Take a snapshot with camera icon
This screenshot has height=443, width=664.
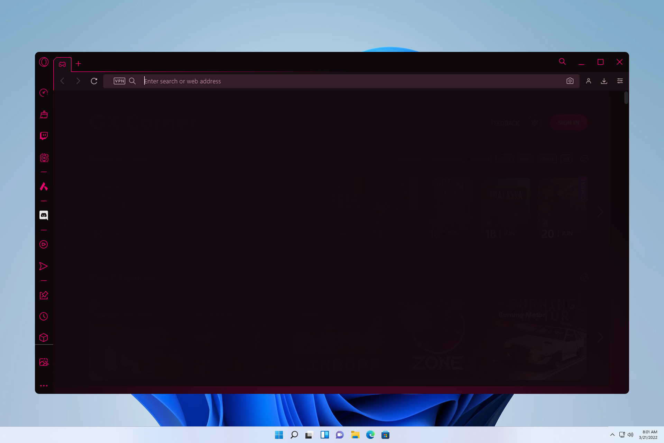(x=570, y=81)
